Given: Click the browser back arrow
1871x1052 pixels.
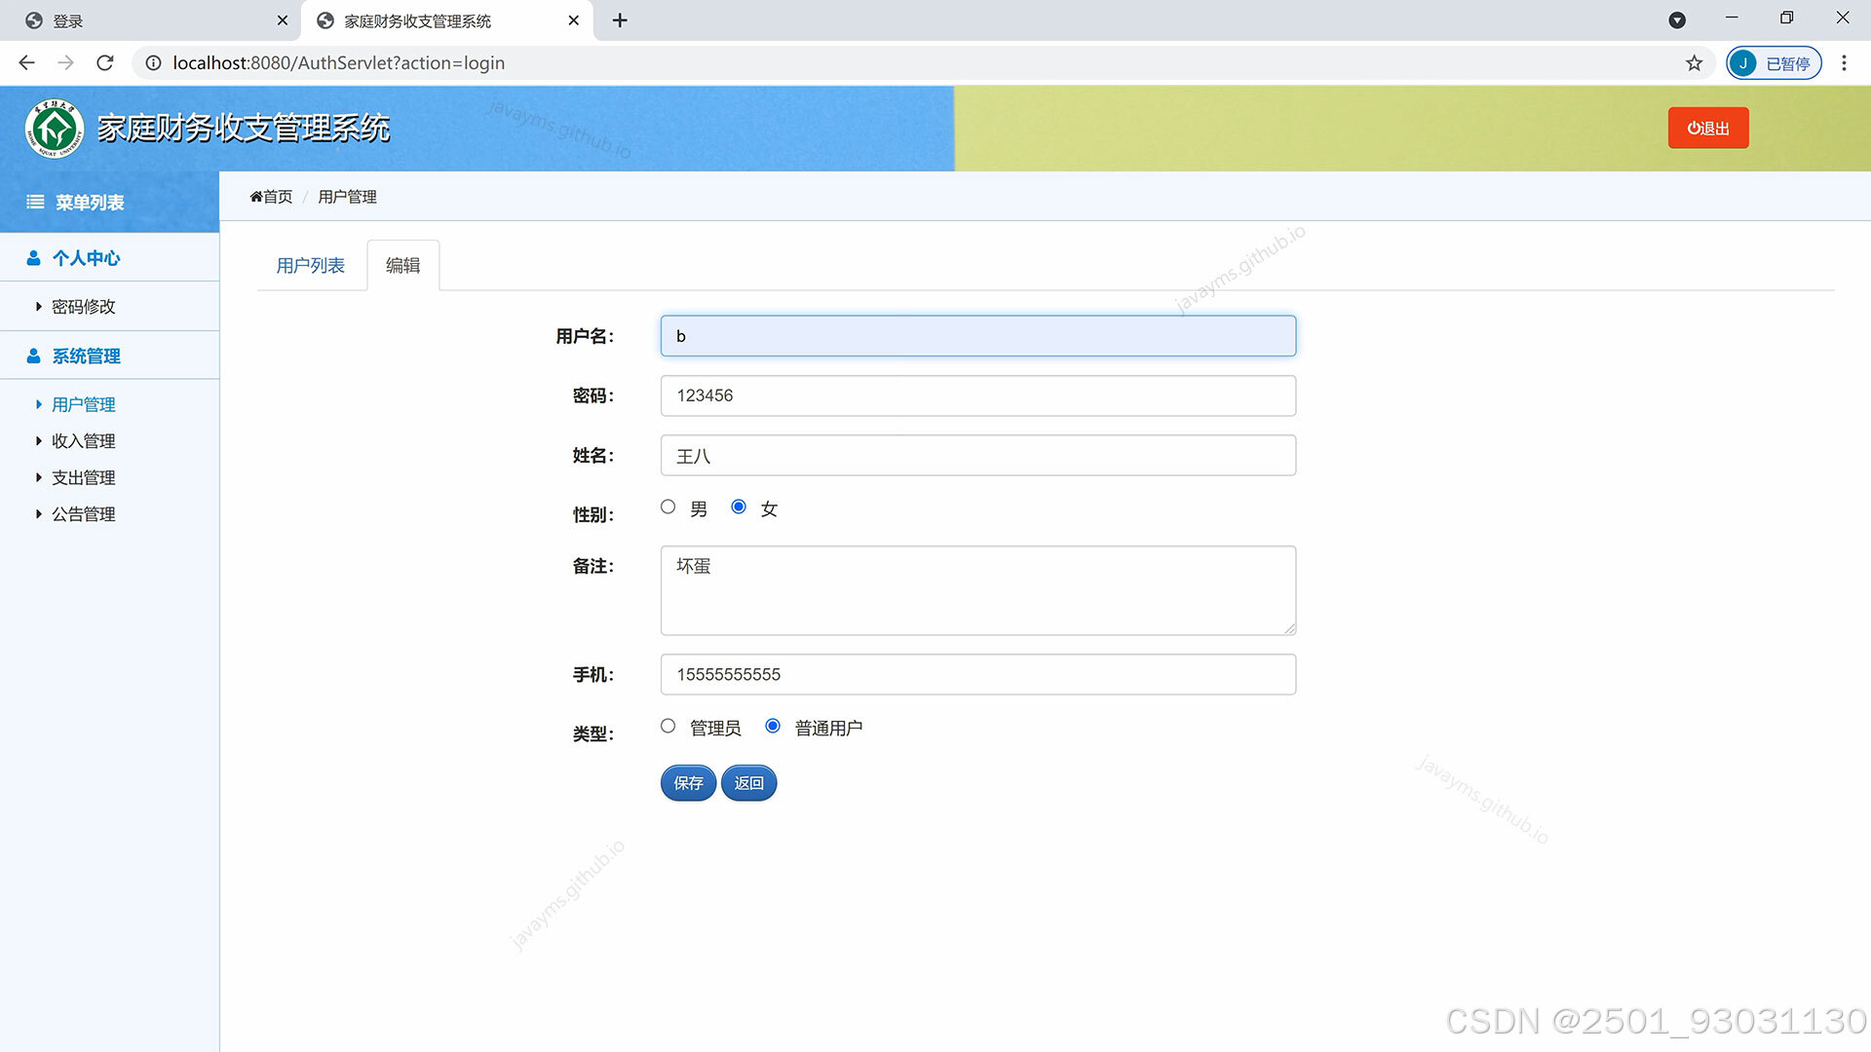Looking at the screenshot, I should pos(26,63).
